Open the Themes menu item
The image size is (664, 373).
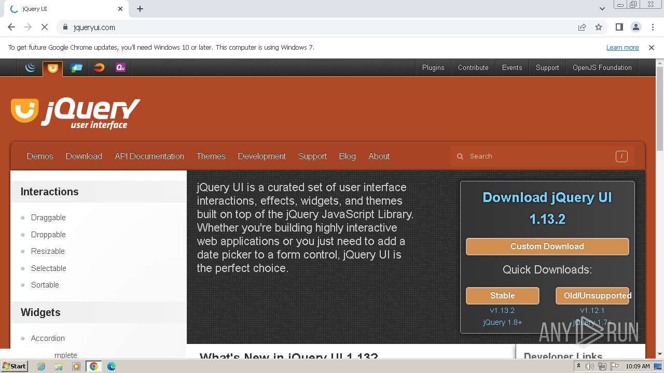(x=211, y=156)
